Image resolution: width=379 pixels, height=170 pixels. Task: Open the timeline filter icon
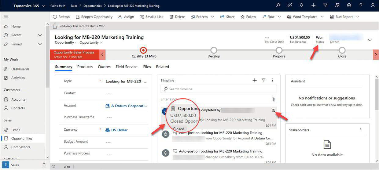263,80
